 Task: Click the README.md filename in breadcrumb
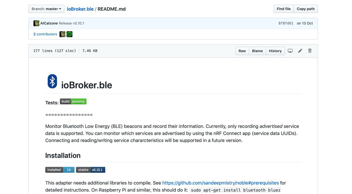click(x=112, y=9)
